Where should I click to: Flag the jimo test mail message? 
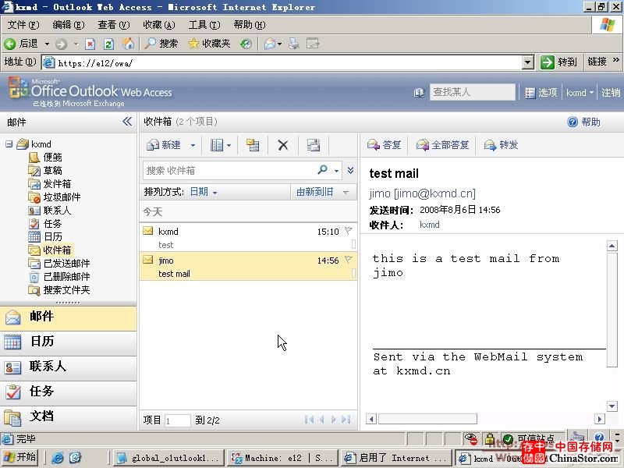point(349,260)
